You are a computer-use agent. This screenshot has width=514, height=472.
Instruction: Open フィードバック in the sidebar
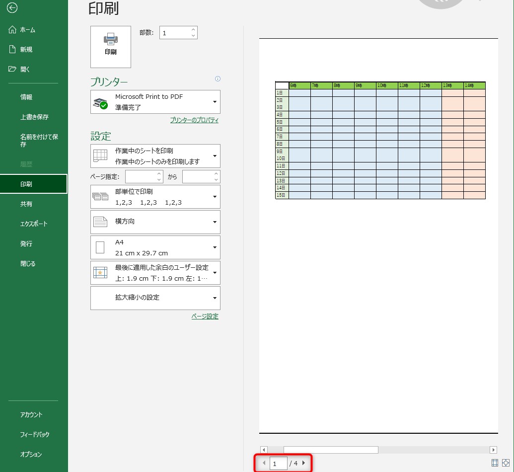[x=35, y=435]
